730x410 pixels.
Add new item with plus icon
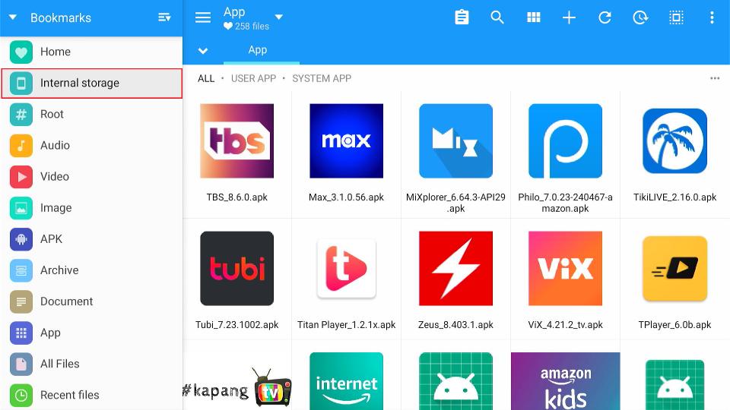pyautogui.click(x=569, y=17)
